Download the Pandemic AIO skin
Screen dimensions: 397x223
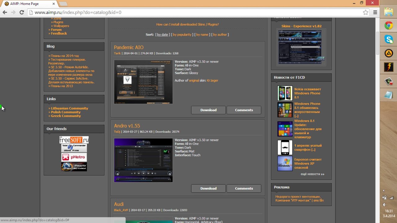(208, 110)
